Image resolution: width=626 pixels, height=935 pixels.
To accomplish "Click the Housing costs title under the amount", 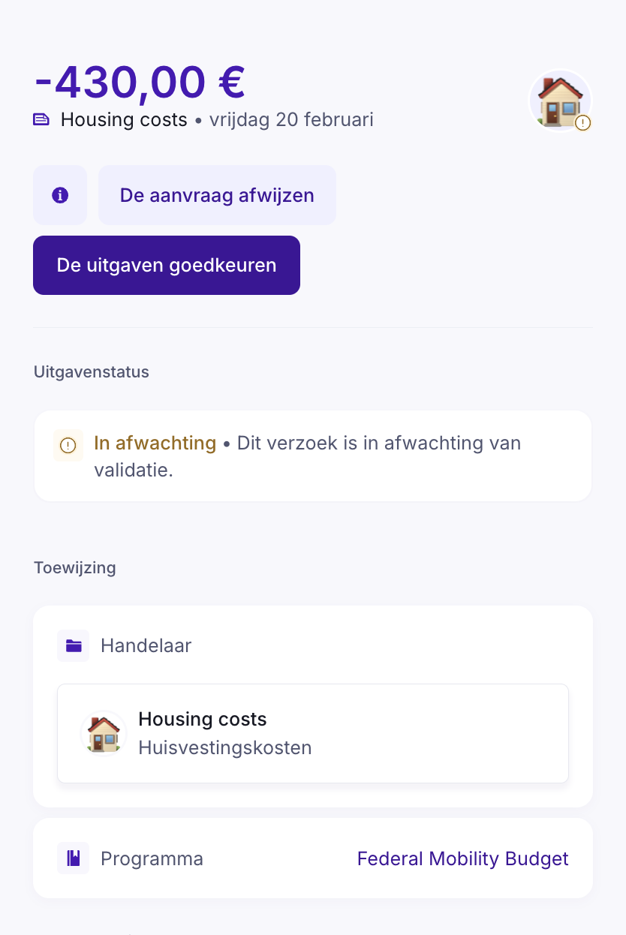I will tap(124, 119).
